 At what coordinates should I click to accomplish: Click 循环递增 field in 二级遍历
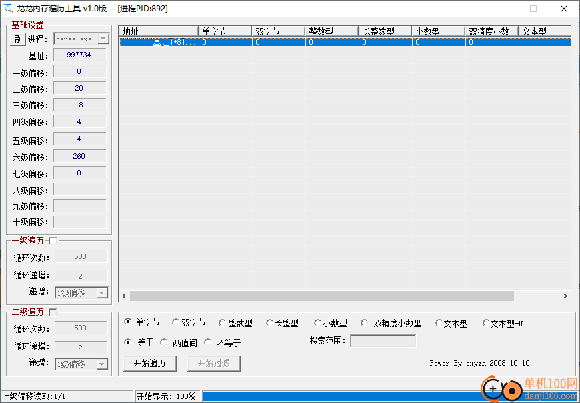[81, 348]
